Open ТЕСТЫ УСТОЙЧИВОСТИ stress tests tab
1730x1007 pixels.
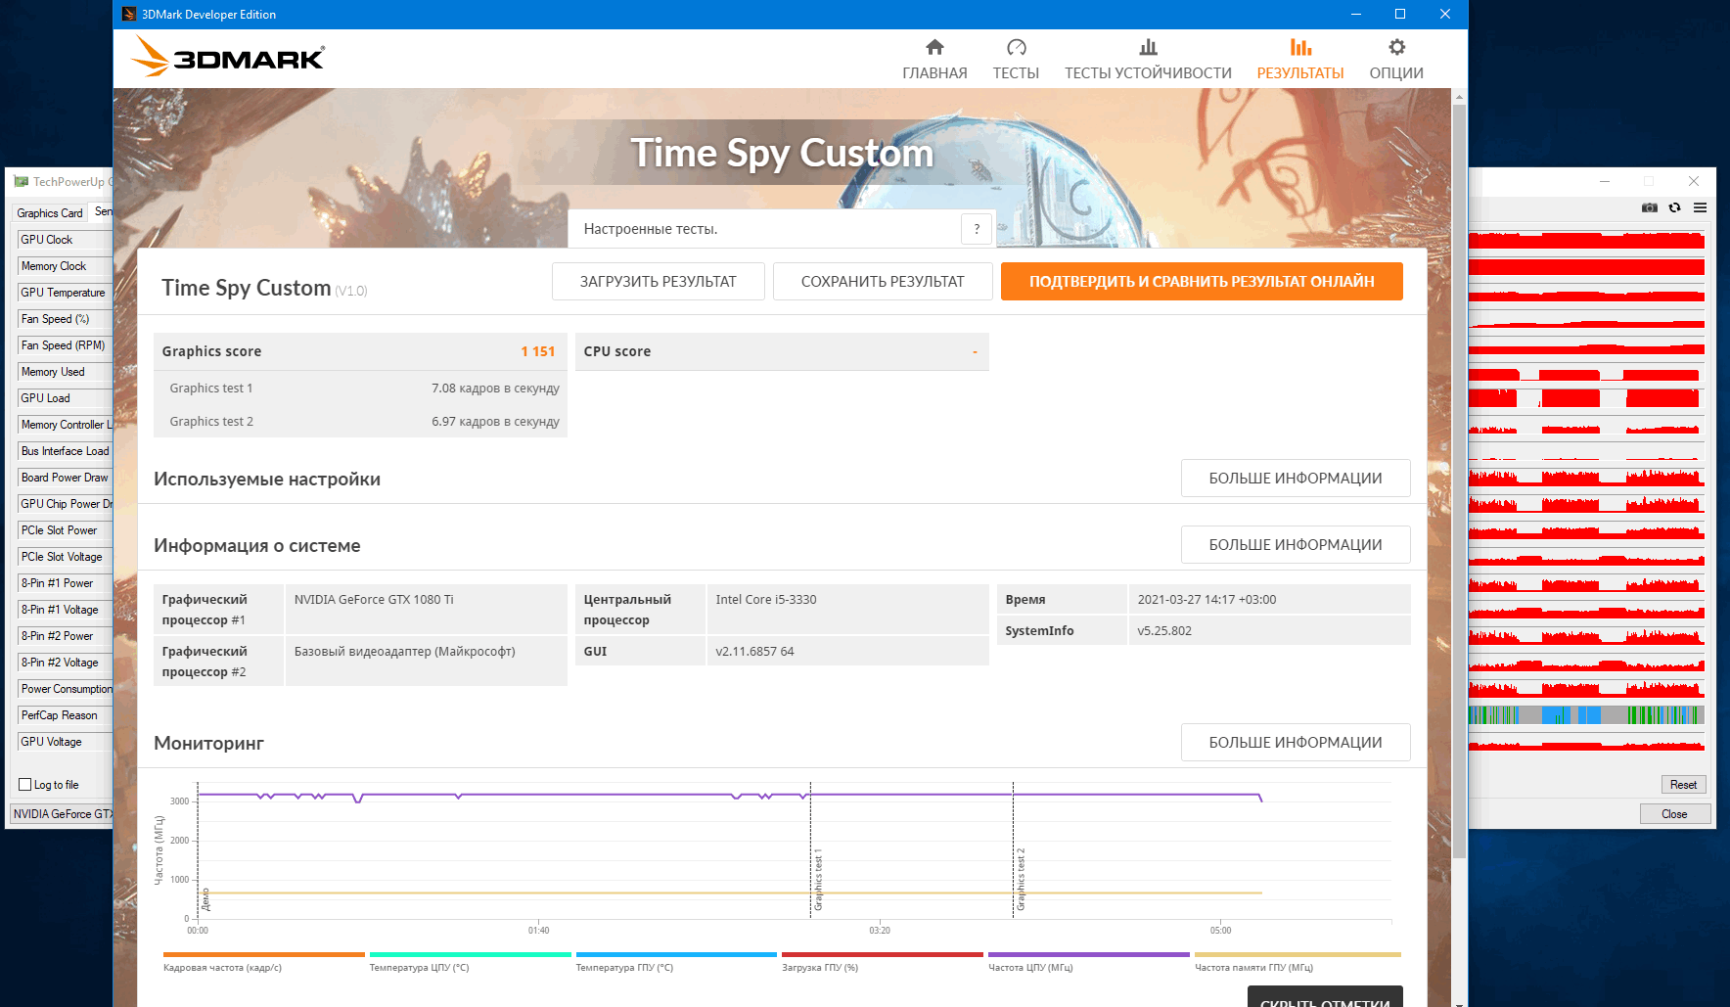pos(1148,60)
